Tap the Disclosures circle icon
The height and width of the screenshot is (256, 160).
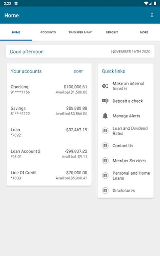[105, 190]
